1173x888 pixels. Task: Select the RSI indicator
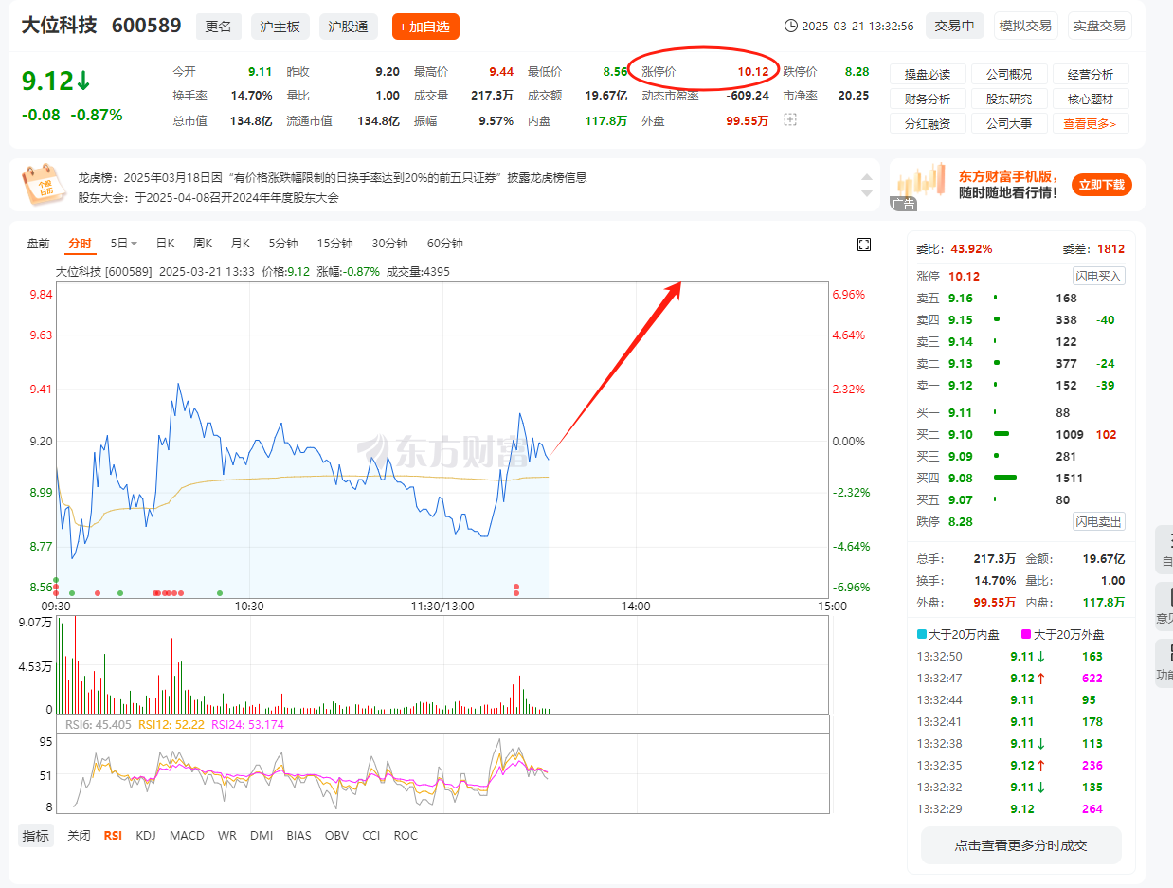113,836
